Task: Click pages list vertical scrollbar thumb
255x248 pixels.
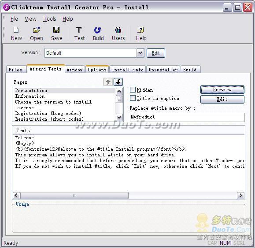Action: (119, 99)
